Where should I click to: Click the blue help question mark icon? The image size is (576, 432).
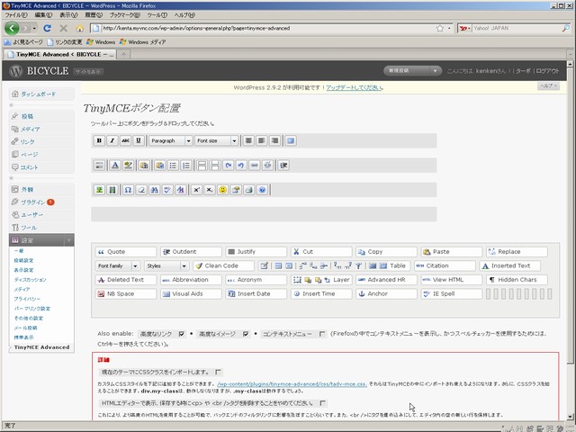(262, 191)
